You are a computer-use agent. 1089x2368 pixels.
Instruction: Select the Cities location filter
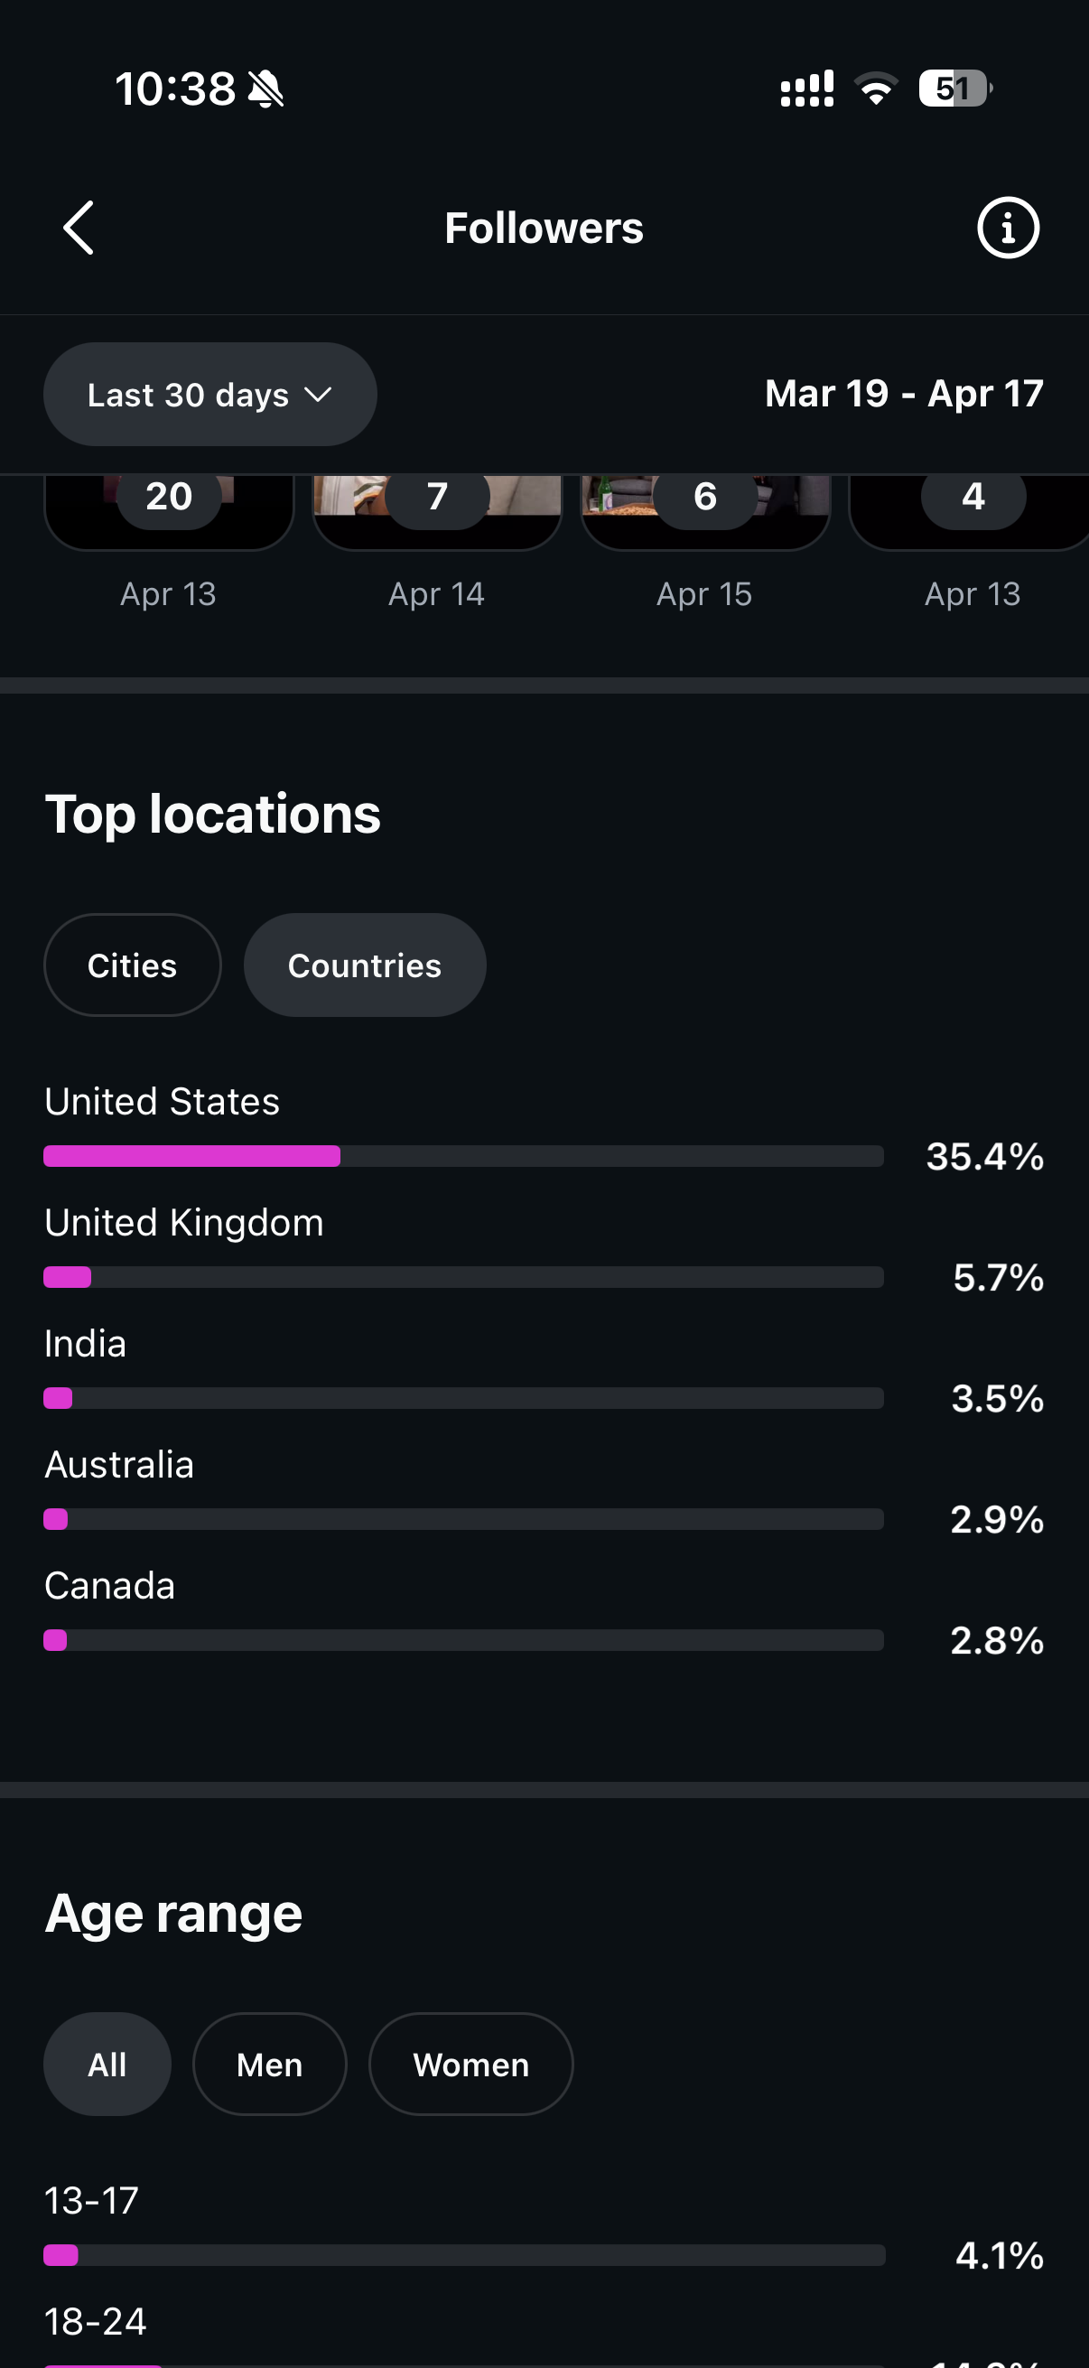pos(133,965)
